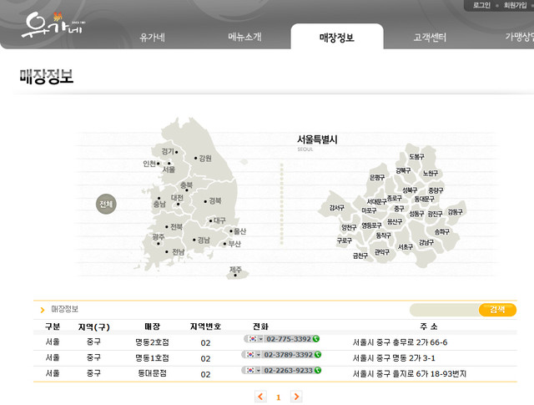Open the 고객센터 tab
Screen dimensions: 534x405
click(430, 37)
